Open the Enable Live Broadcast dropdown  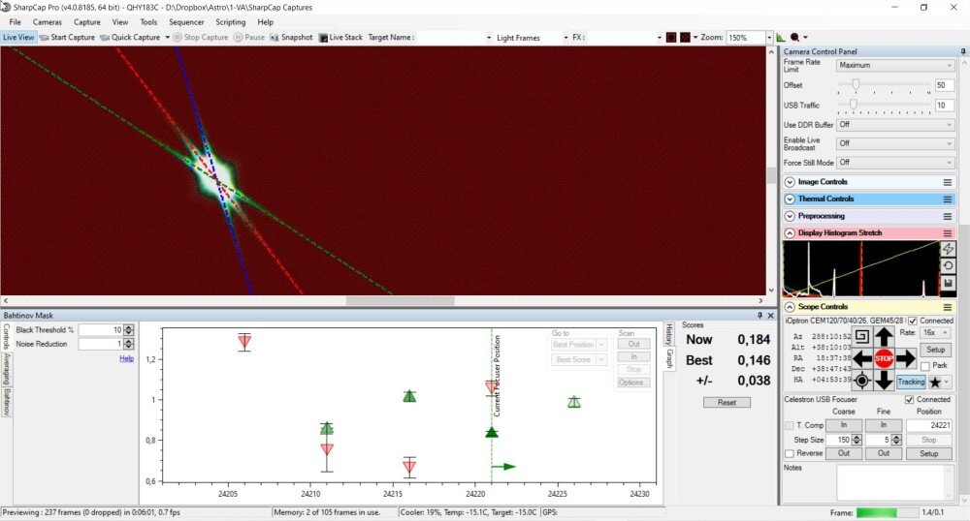pos(895,143)
